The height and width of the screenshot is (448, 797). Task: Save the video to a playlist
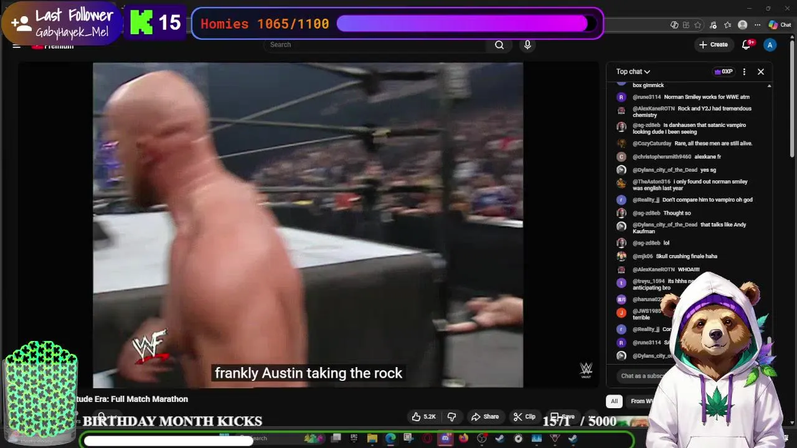[x=564, y=417]
